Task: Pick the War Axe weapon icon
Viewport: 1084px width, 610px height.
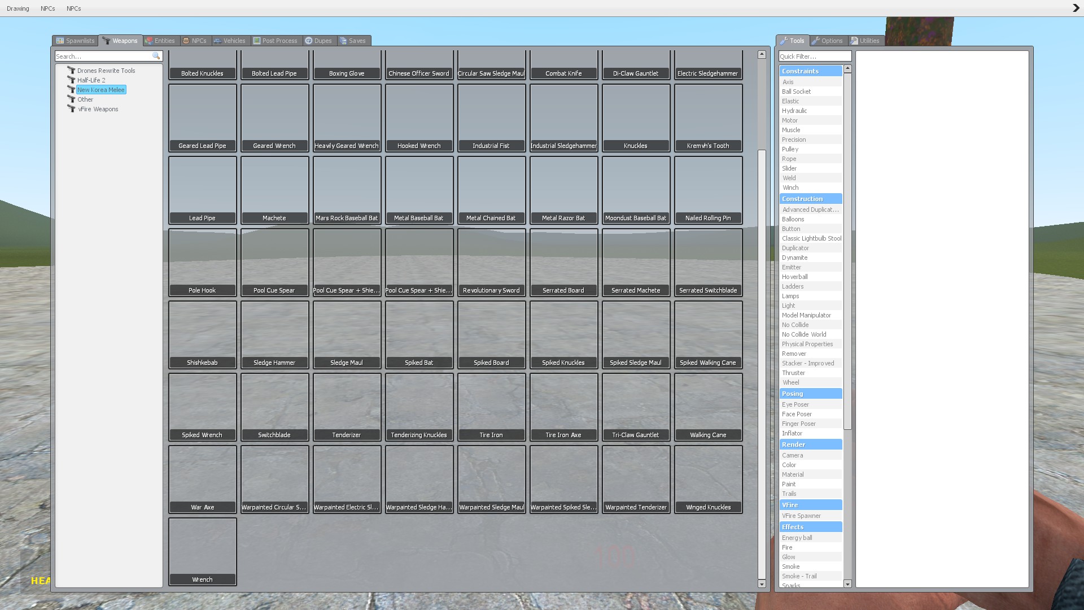Action: [202, 480]
